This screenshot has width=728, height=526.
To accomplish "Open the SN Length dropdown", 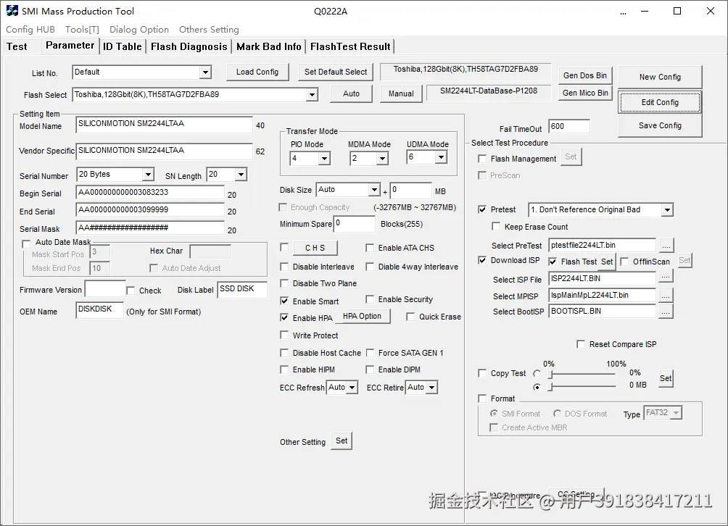I will click(241, 175).
